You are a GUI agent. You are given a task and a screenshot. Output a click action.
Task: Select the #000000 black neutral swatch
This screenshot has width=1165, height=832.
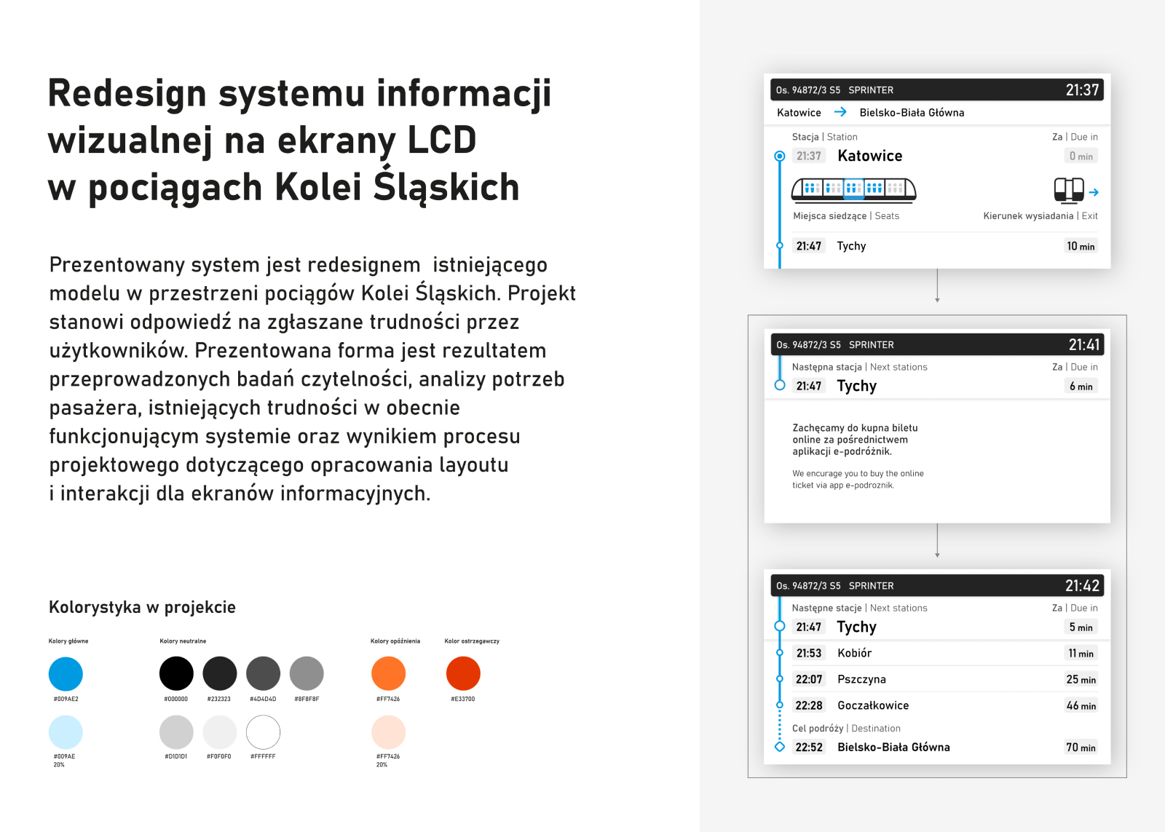176,673
